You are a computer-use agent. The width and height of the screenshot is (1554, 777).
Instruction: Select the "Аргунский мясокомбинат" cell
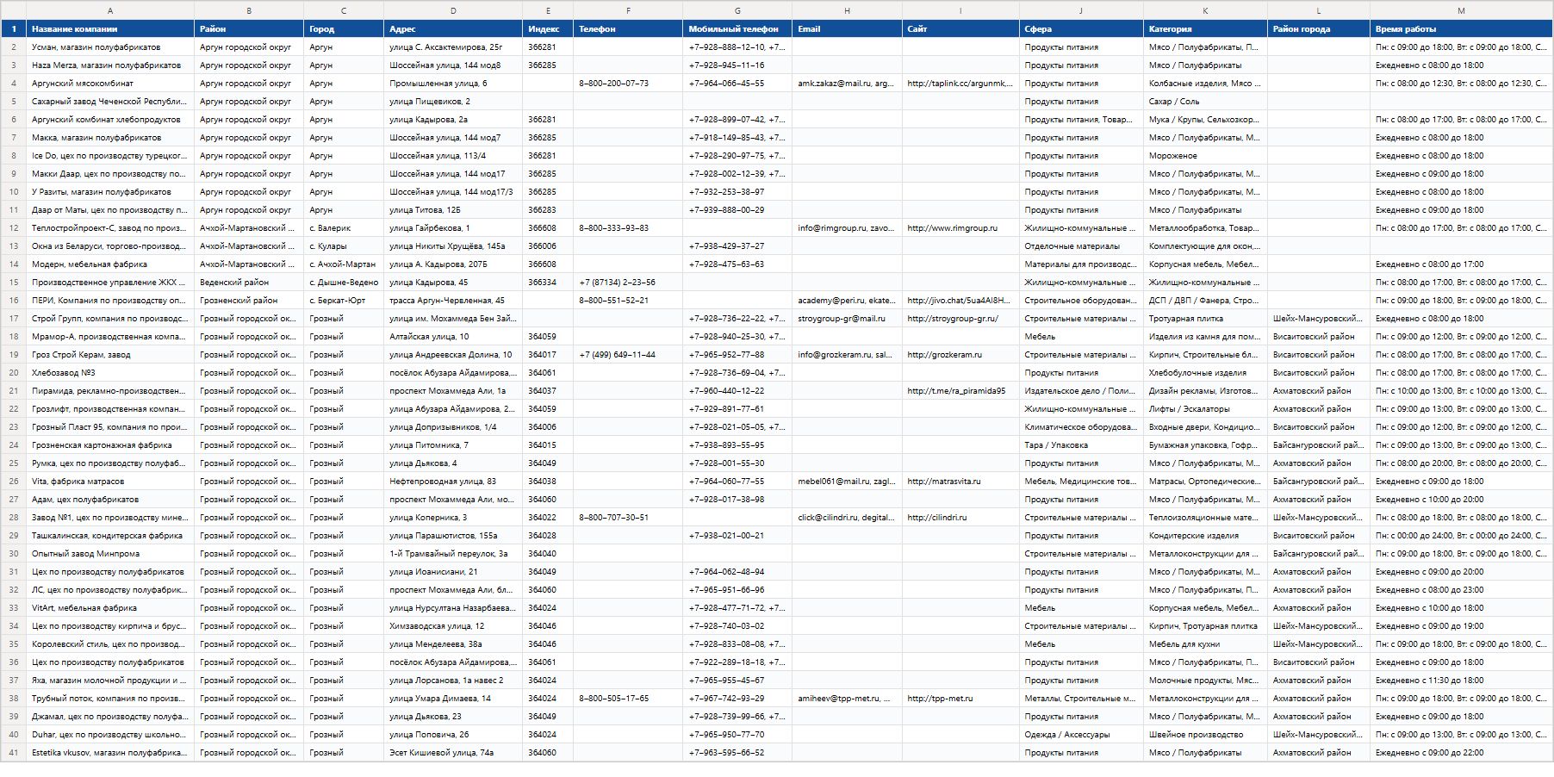coord(110,84)
